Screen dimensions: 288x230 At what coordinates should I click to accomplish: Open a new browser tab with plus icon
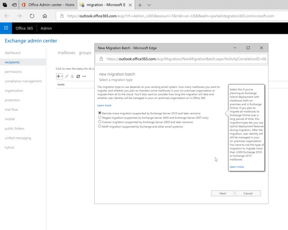point(140,5)
